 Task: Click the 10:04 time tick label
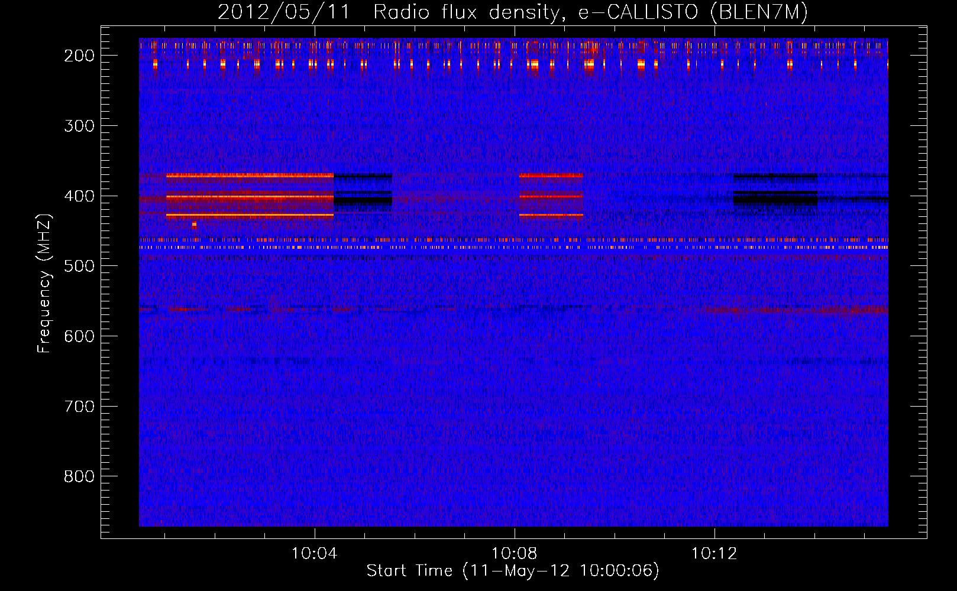(x=314, y=554)
